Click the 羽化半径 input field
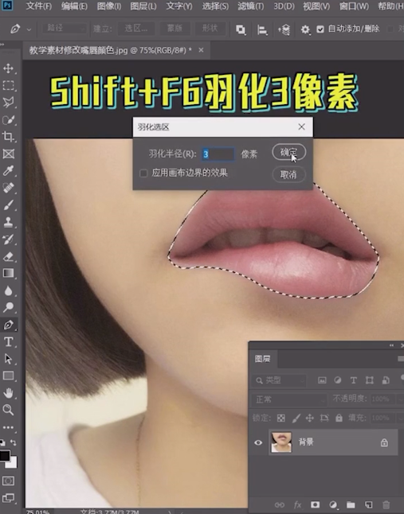404x514 pixels. pos(218,154)
